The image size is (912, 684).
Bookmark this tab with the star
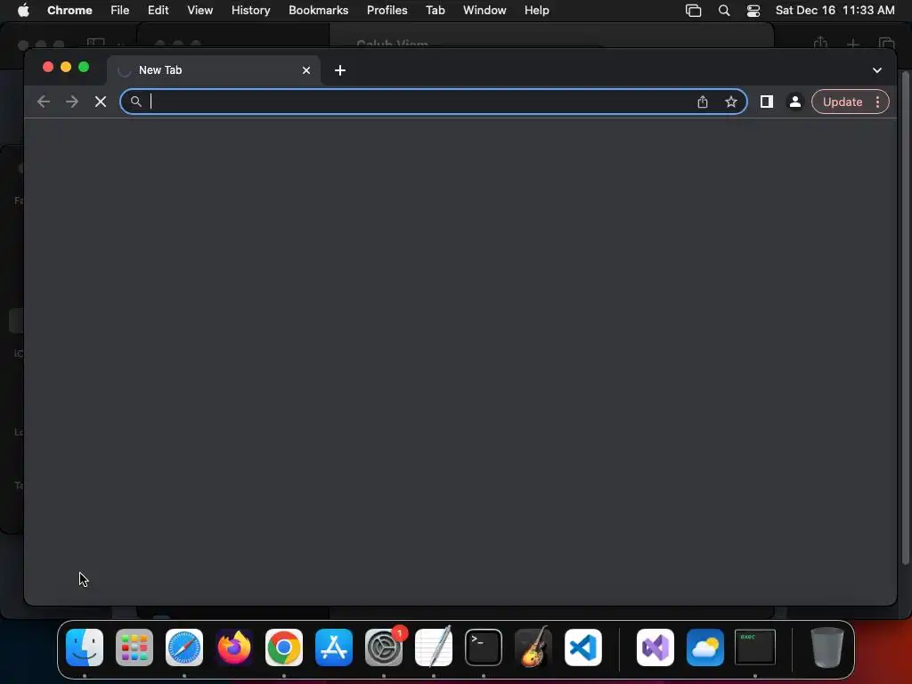click(731, 102)
